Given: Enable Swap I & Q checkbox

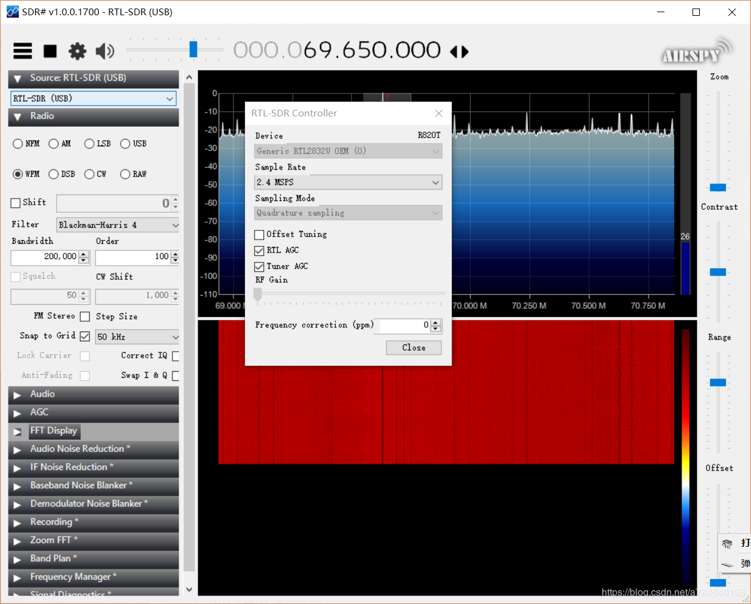Looking at the screenshot, I should 176,376.
